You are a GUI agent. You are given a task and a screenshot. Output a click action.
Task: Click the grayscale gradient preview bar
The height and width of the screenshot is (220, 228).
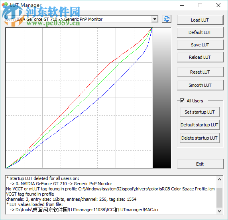pos(162,98)
